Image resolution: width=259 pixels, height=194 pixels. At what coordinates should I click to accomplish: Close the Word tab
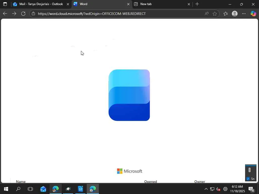point(128,4)
